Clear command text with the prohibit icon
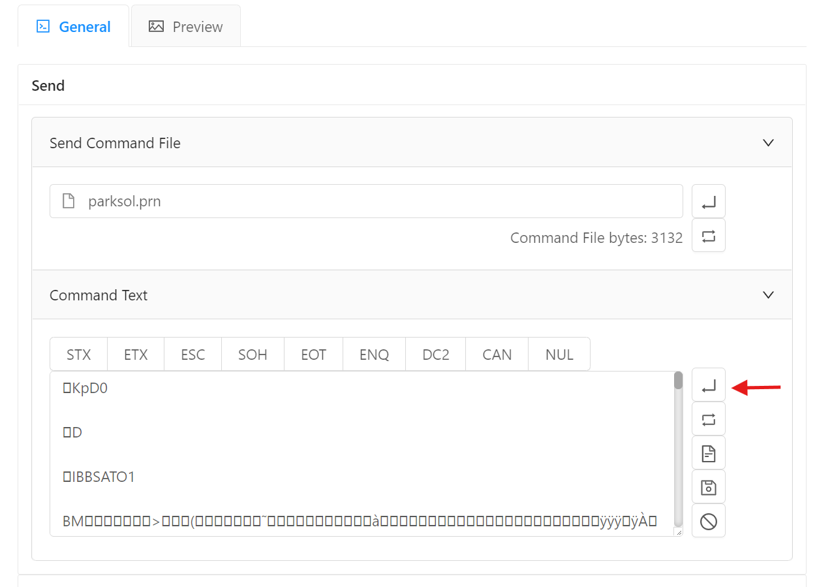The width and height of the screenshot is (832, 587). coord(709,521)
